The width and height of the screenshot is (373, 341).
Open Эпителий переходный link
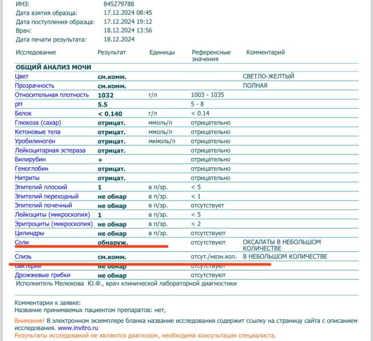pyautogui.click(x=47, y=197)
